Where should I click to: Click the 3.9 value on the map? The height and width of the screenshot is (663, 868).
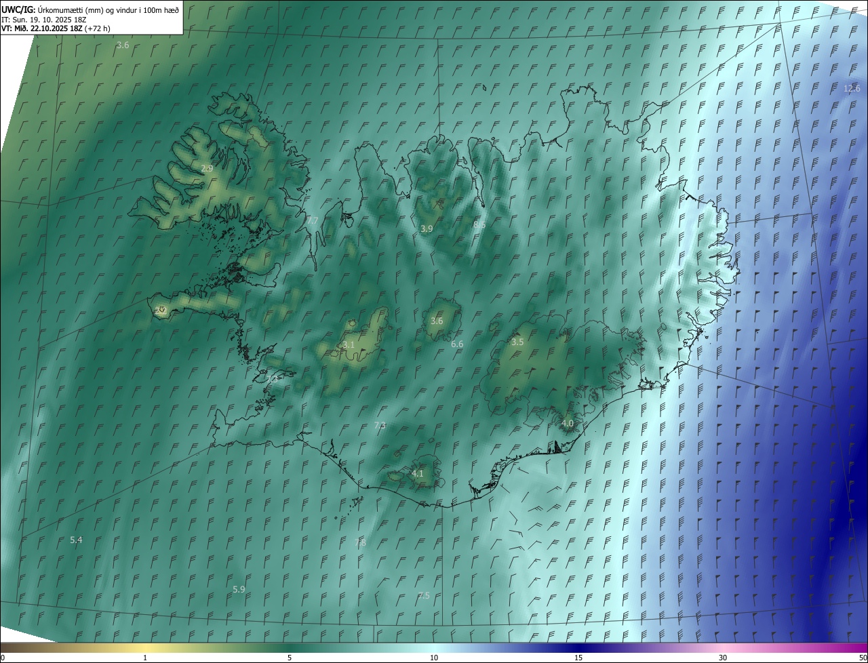click(427, 229)
